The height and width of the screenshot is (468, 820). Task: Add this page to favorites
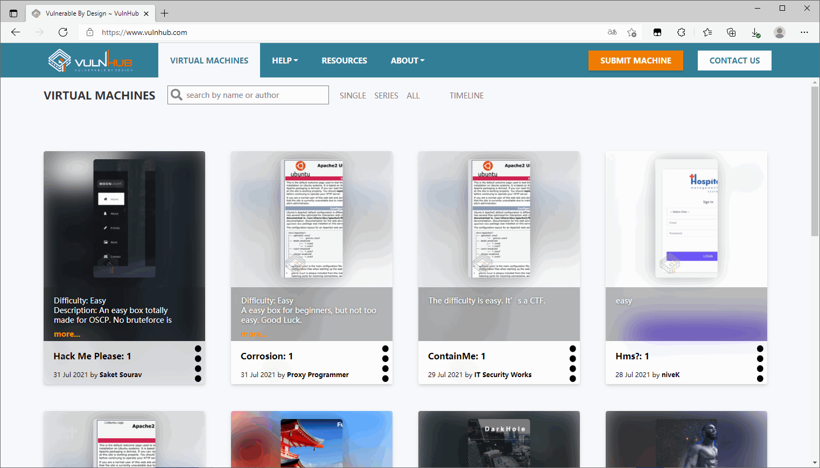click(x=632, y=32)
